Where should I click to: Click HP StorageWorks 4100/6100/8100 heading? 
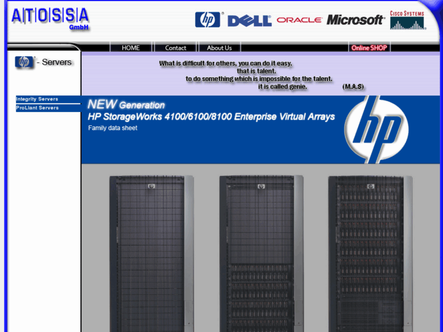pos(211,117)
